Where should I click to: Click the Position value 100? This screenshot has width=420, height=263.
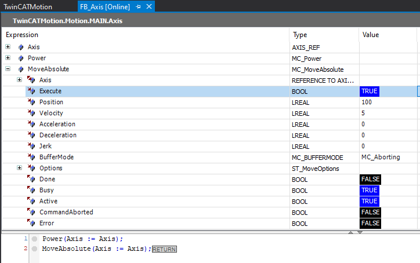(x=367, y=102)
